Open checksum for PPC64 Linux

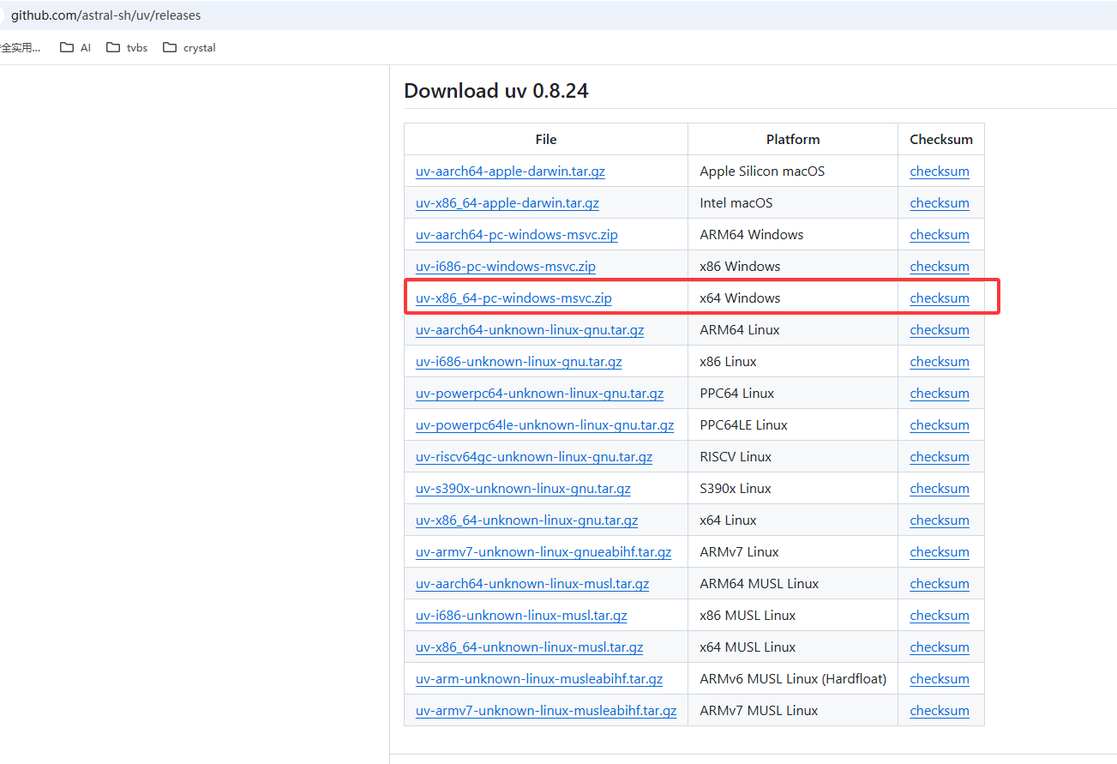pos(940,394)
